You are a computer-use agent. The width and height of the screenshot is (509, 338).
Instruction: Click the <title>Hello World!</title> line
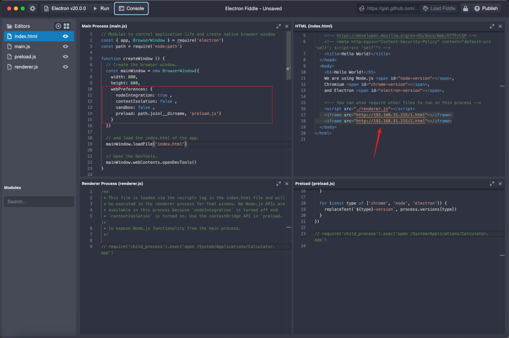tap(357, 54)
